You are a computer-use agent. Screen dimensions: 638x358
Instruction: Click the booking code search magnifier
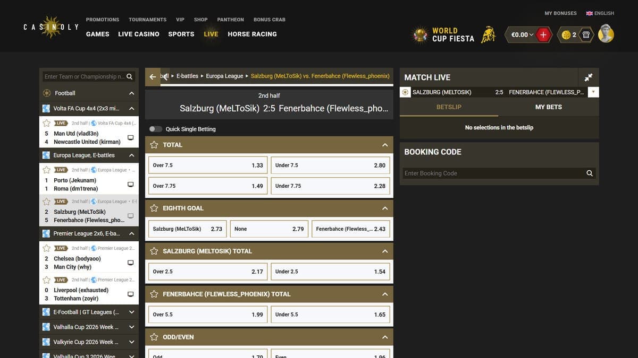[x=589, y=173]
